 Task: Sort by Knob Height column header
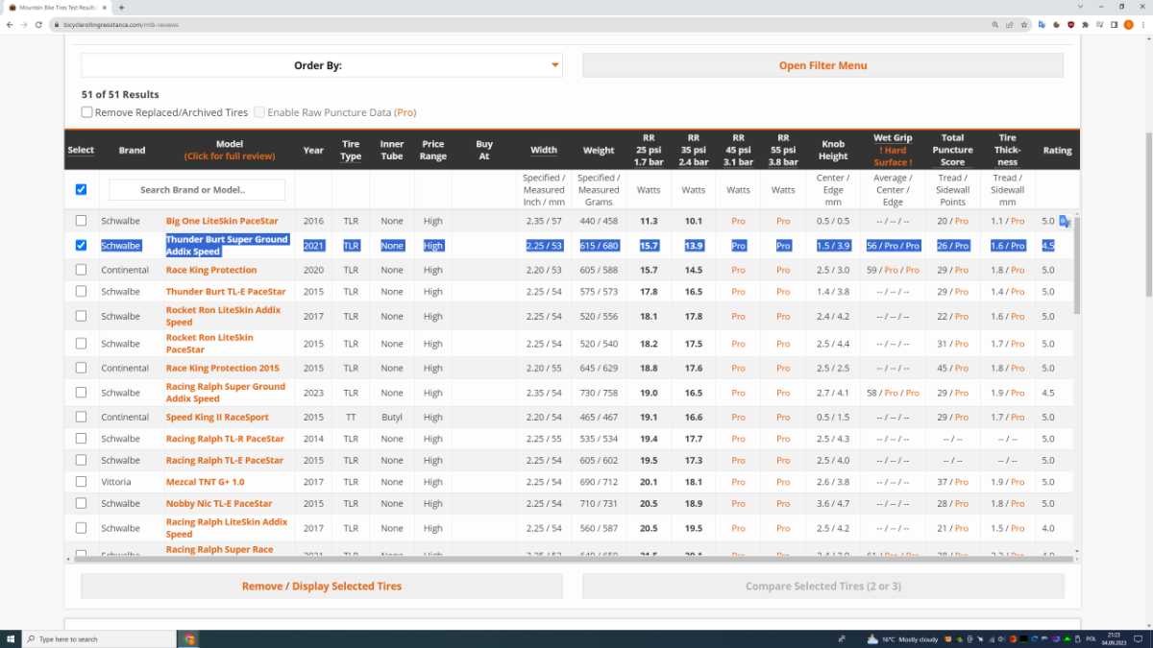pyautogui.click(x=833, y=150)
